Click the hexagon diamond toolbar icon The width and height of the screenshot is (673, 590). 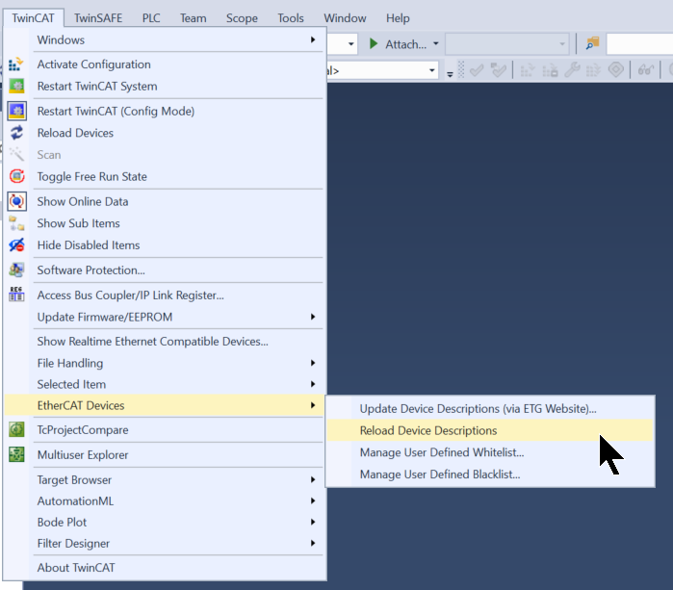616,69
